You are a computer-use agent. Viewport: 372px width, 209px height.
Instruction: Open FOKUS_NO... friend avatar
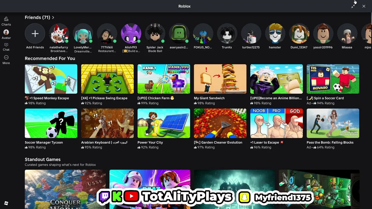203,34
